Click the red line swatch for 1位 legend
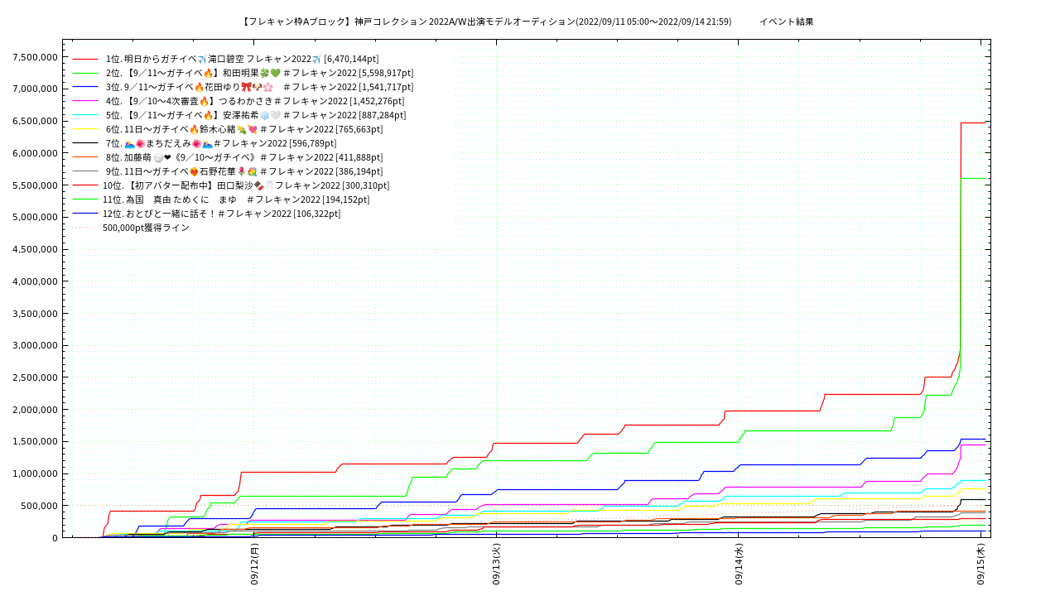Screen dimensions: 1060x596 tap(85, 59)
